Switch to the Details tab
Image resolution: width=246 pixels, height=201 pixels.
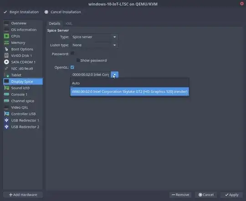[55, 24]
